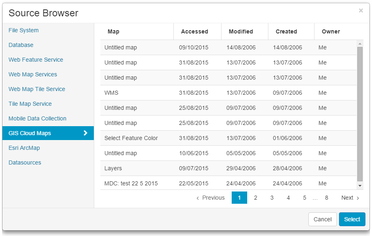Click scrollbar down arrow in map list

click(x=360, y=186)
